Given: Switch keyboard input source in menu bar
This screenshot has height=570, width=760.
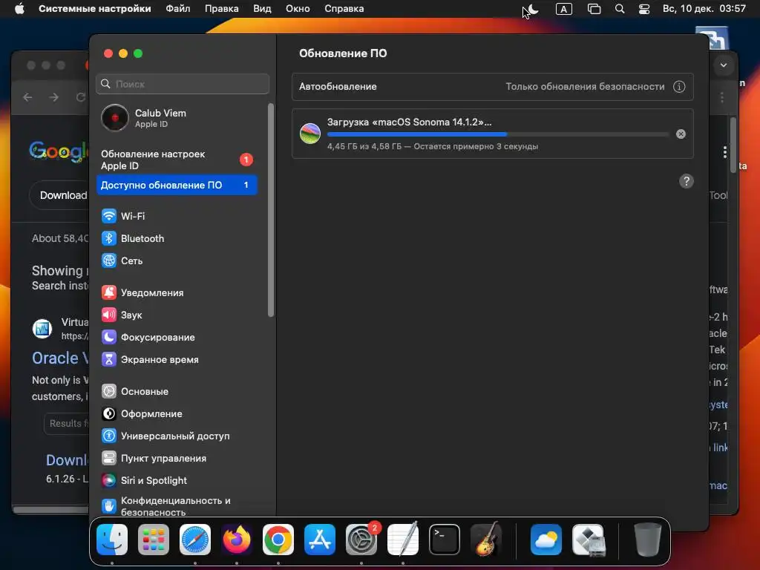Looking at the screenshot, I should tap(564, 9).
